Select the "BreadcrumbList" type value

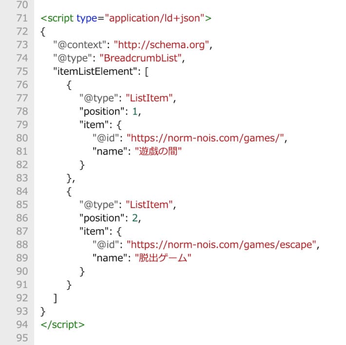tap(142, 58)
